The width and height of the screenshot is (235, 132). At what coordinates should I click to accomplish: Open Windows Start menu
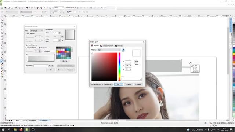[x=3, y=129]
